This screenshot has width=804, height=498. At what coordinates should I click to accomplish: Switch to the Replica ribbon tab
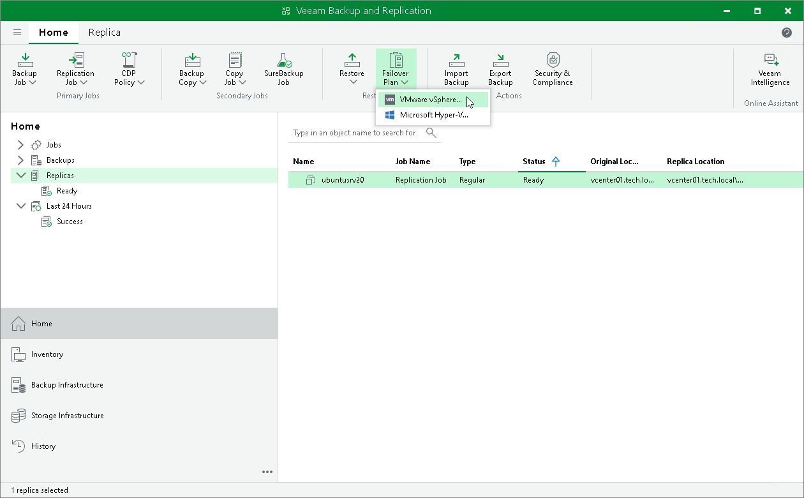coord(105,33)
